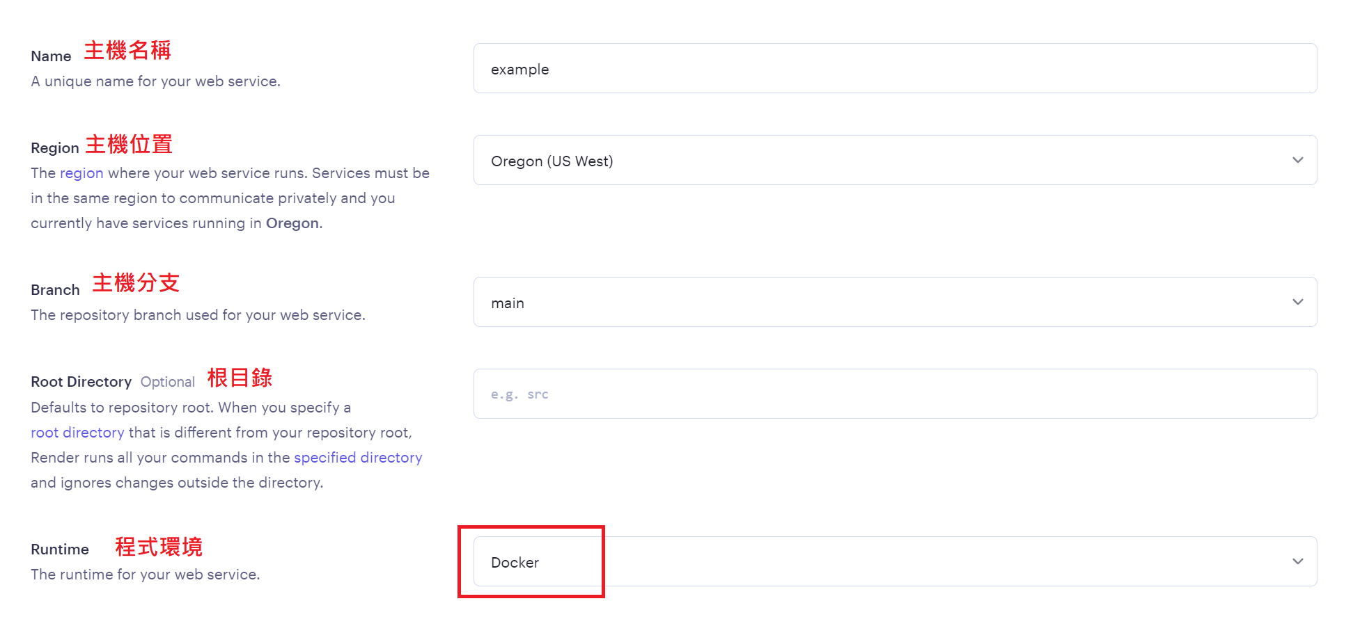Click the Name input containing "example"
The width and height of the screenshot is (1353, 633).
pos(895,68)
